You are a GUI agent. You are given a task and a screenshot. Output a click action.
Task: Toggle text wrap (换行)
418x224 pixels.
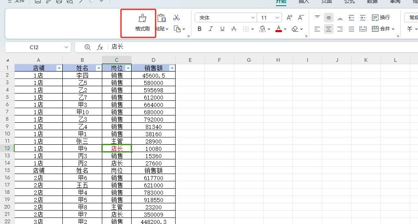click(381, 17)
